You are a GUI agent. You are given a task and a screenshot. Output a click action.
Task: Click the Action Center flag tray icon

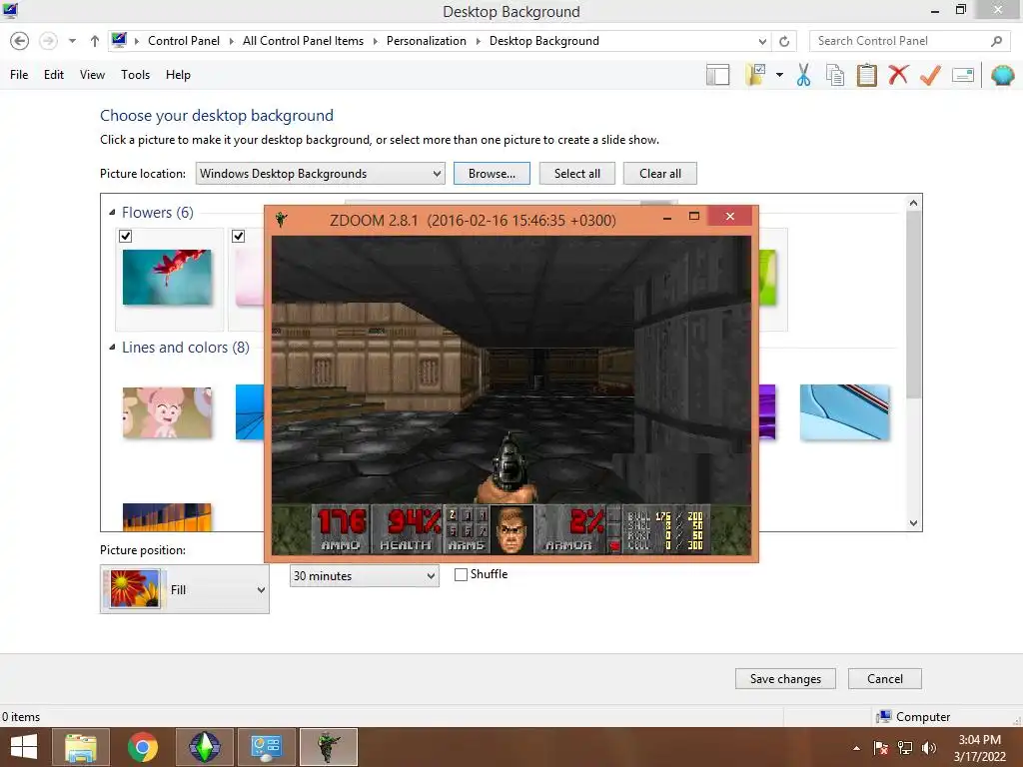881,749
